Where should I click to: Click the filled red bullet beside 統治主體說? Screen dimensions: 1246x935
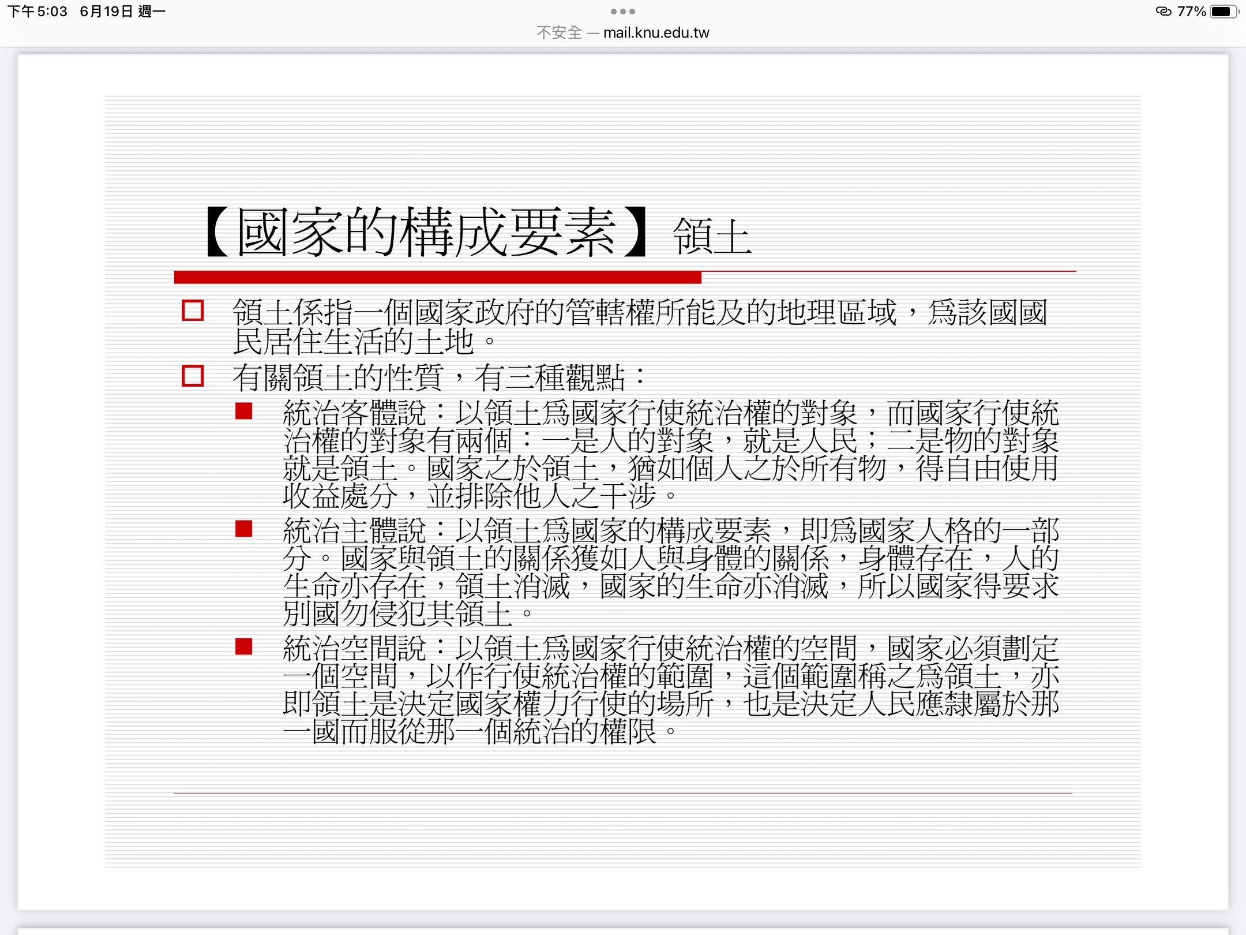pyautogui.click(x=244, y=529)
